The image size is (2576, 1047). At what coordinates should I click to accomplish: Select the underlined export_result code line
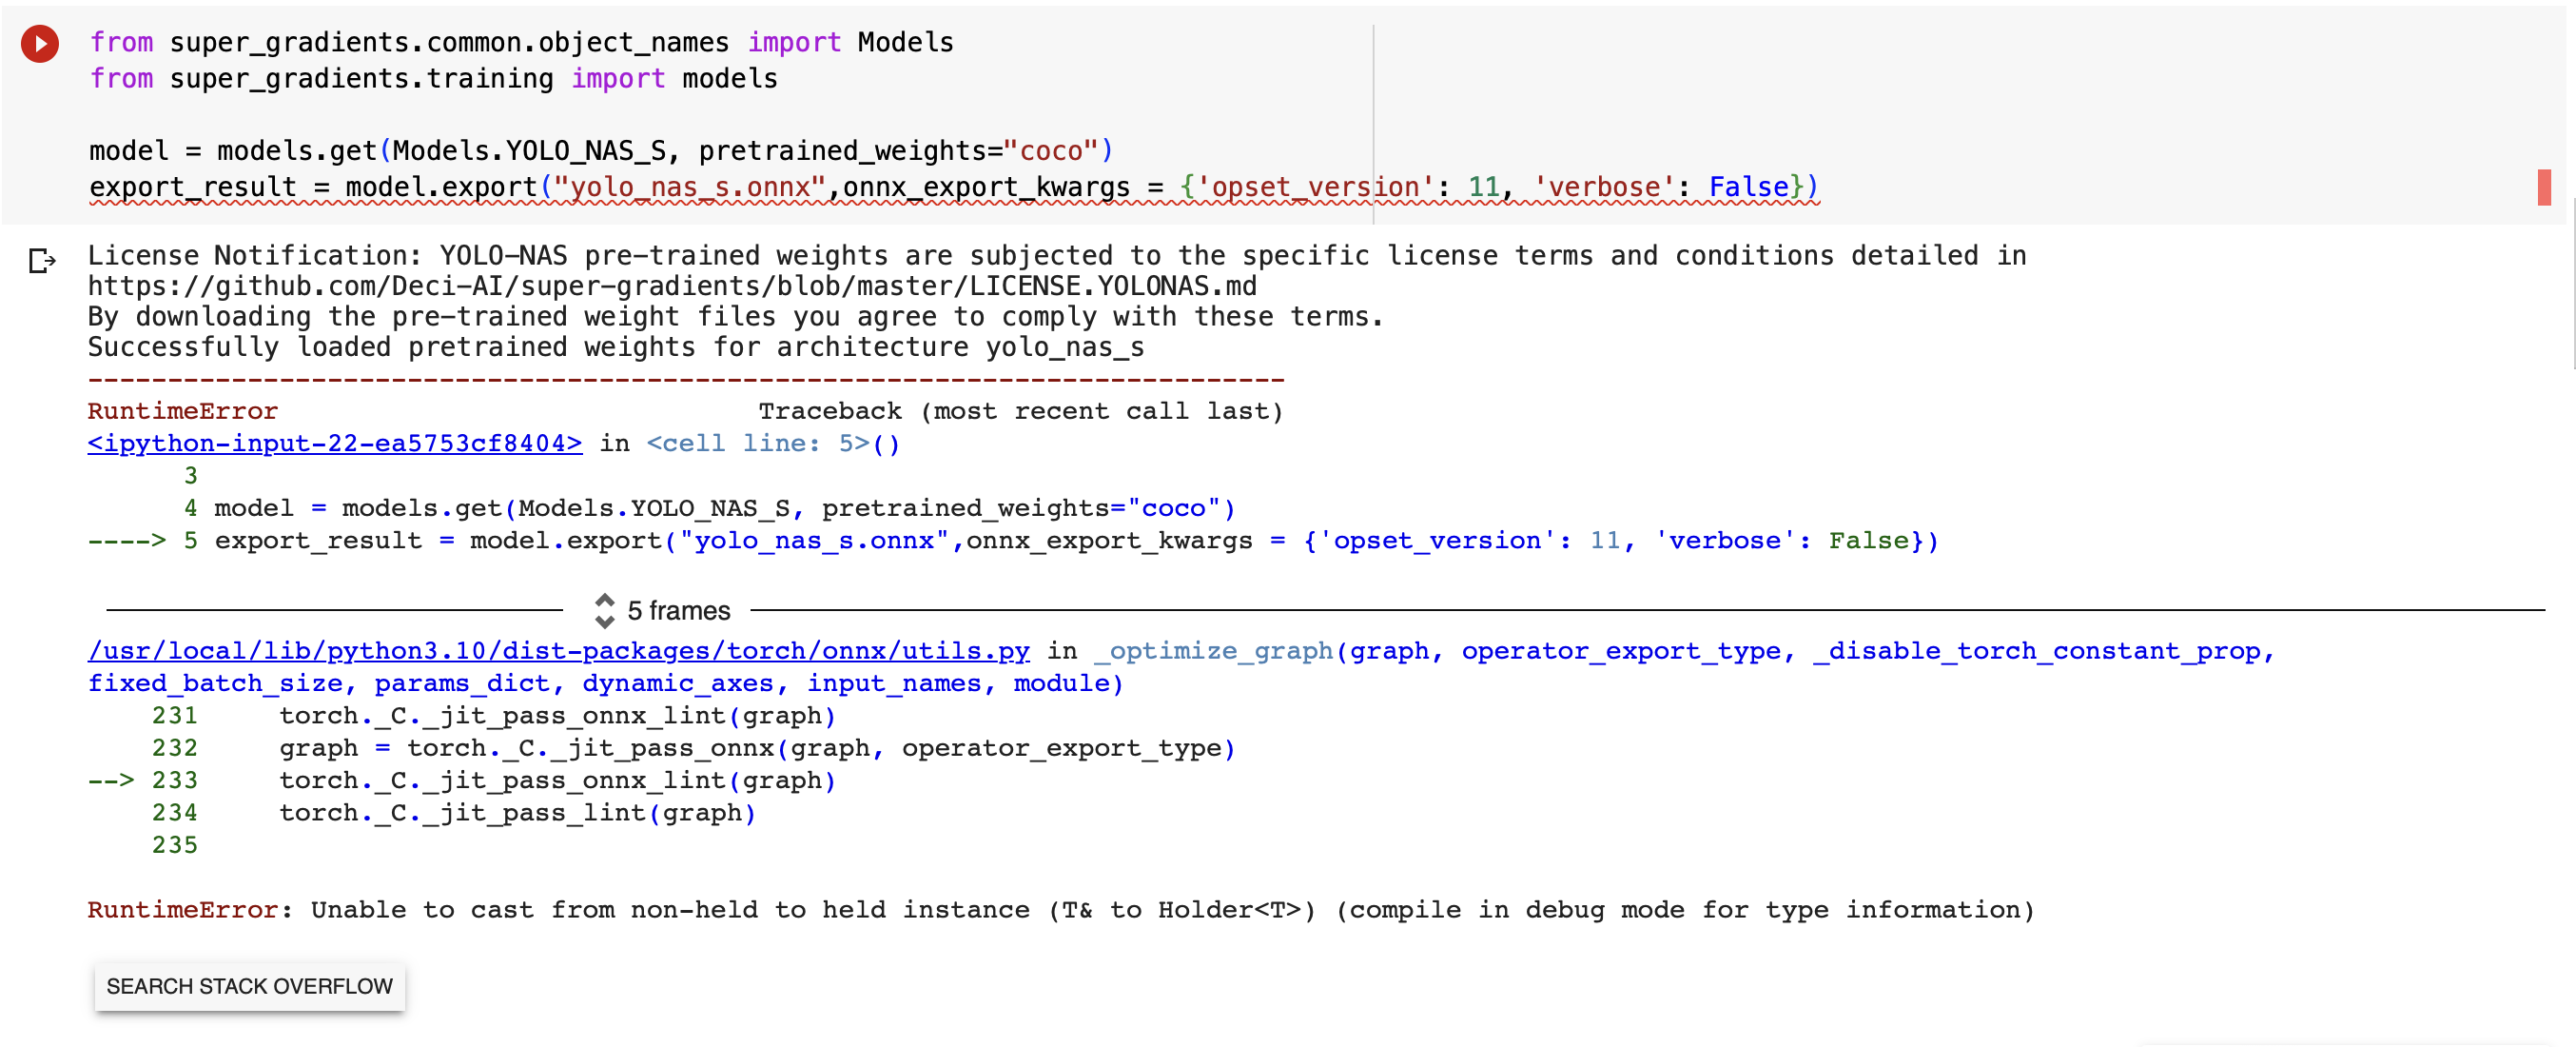950,188
